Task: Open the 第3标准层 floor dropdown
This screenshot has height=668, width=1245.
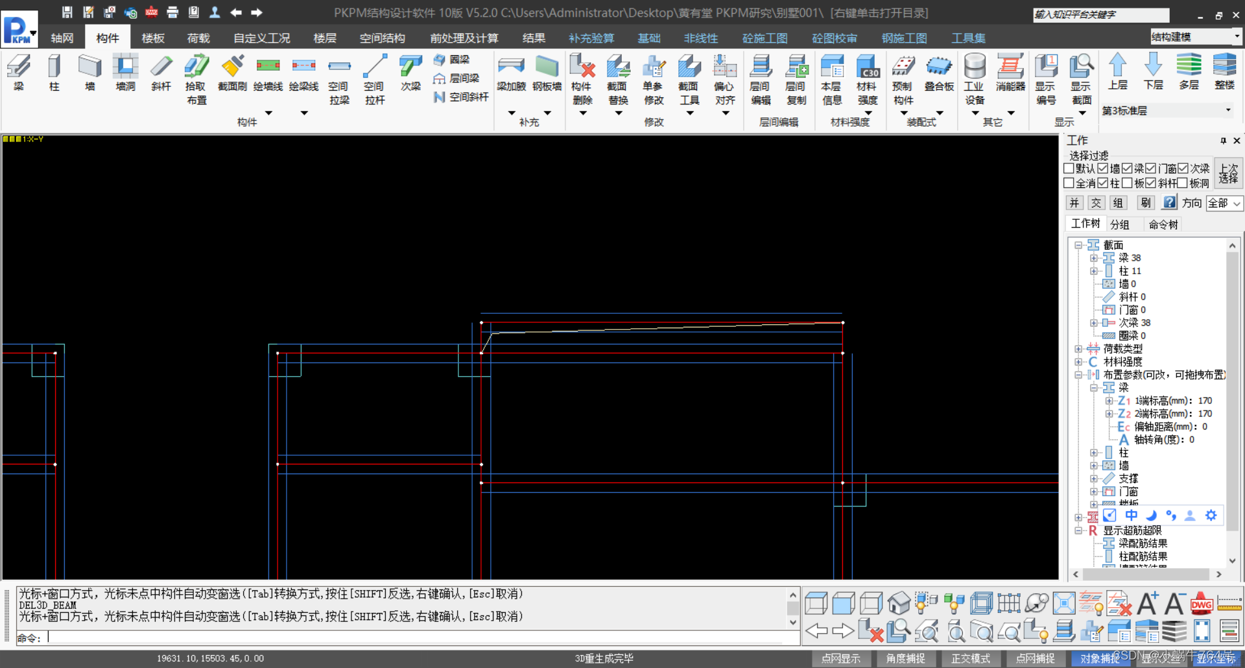Action: click(1167, 110)
